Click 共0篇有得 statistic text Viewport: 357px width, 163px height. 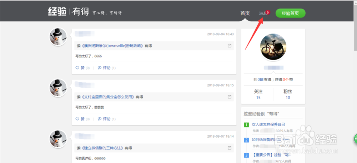click(262, 80)
